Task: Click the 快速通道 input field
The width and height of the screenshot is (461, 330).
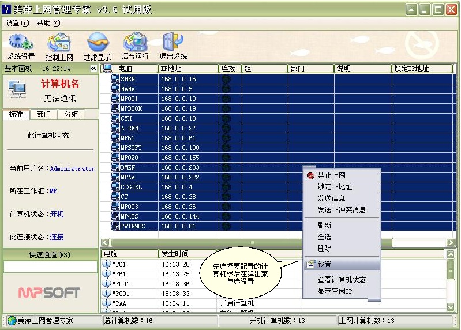Action: pyautogui.click(x=50, y=267)
